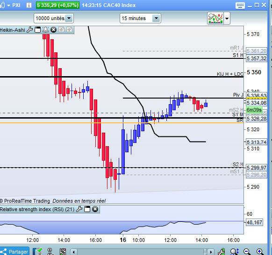Open the list template icon
This screenshot has width=272, height=255.
[63, 252]
